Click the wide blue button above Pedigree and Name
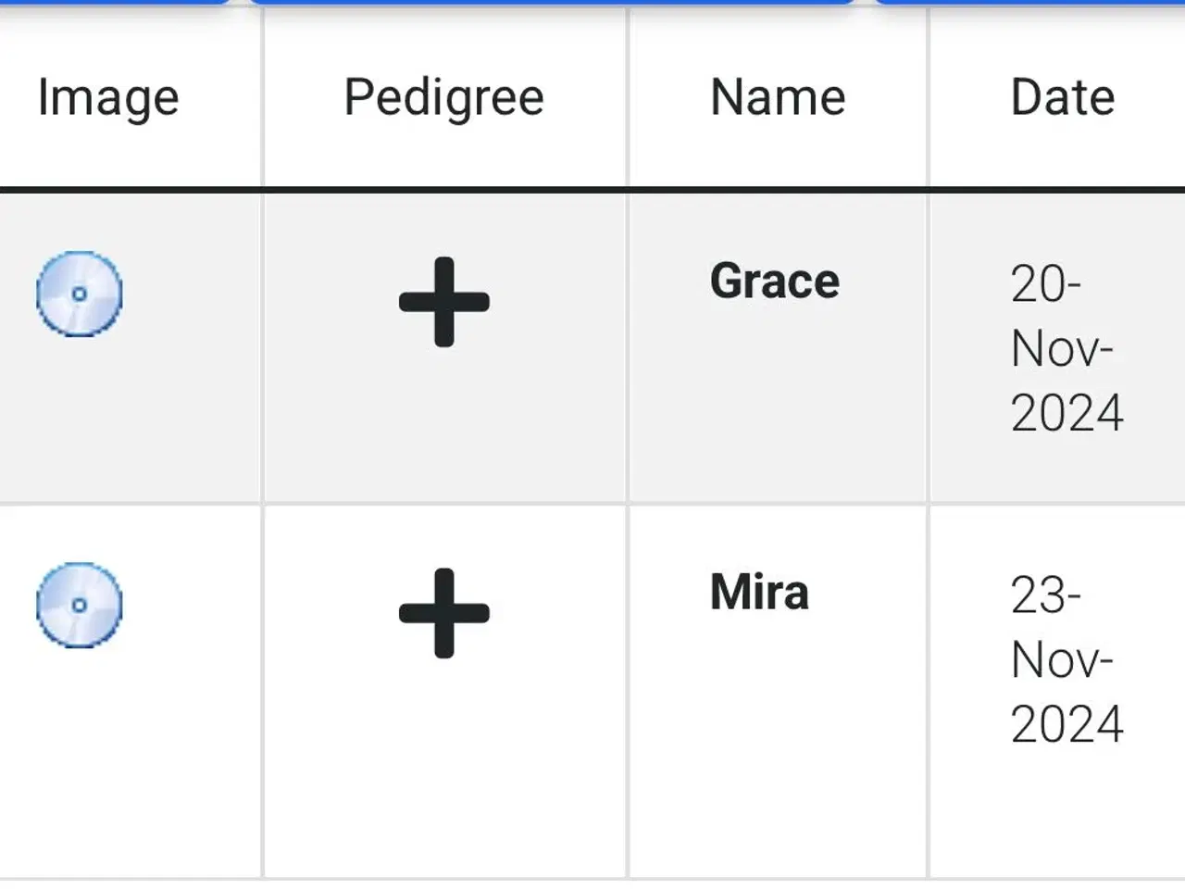 point(552,2)
